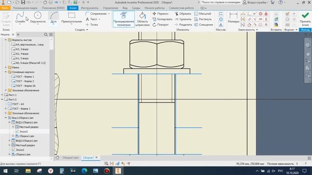Click the Поиск по справке и командам field
Screen dimensions: 312x175
coord(221,2)
